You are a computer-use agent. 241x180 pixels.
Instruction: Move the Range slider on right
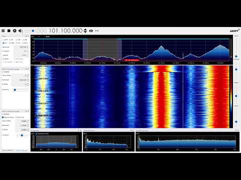(236, 96)
